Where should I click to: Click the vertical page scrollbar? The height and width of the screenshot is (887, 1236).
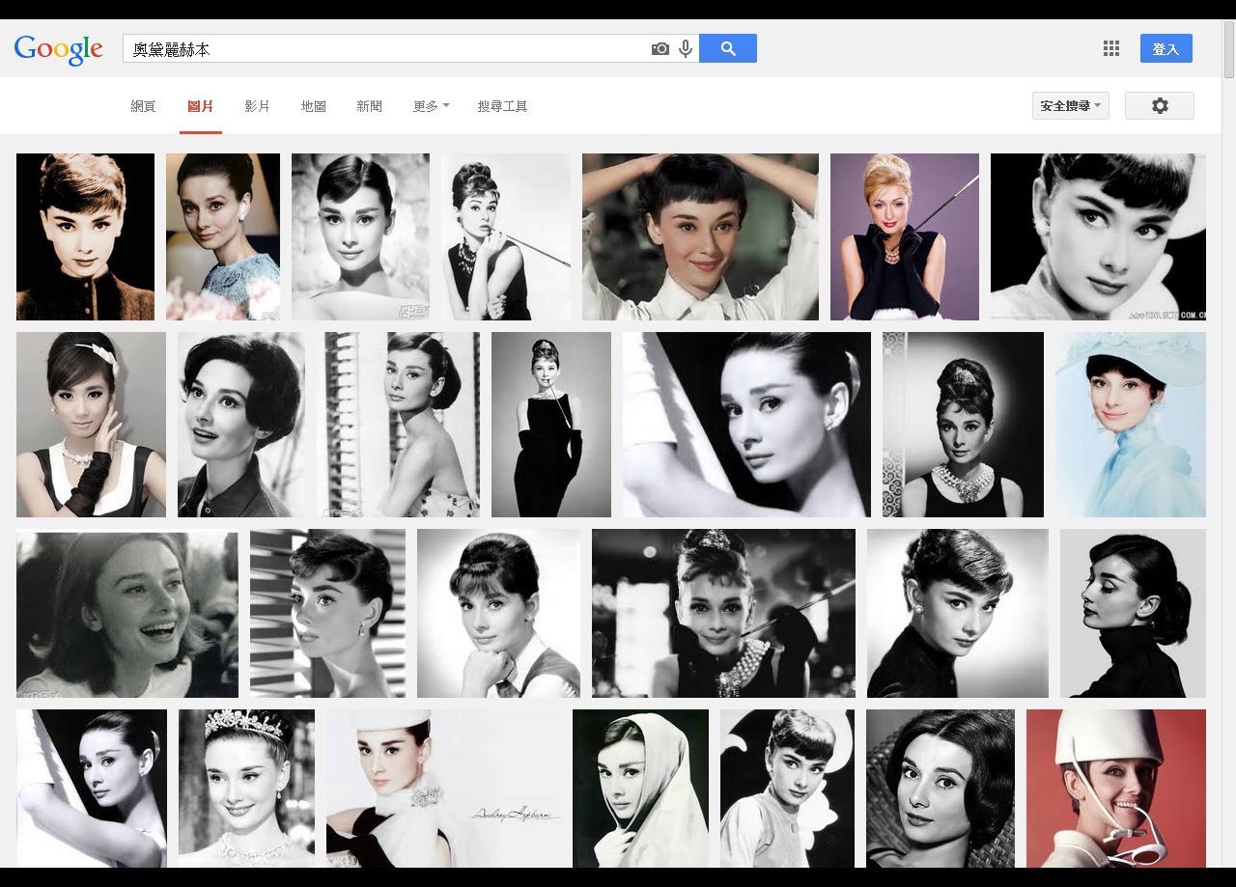click(x=1228, y=386)
